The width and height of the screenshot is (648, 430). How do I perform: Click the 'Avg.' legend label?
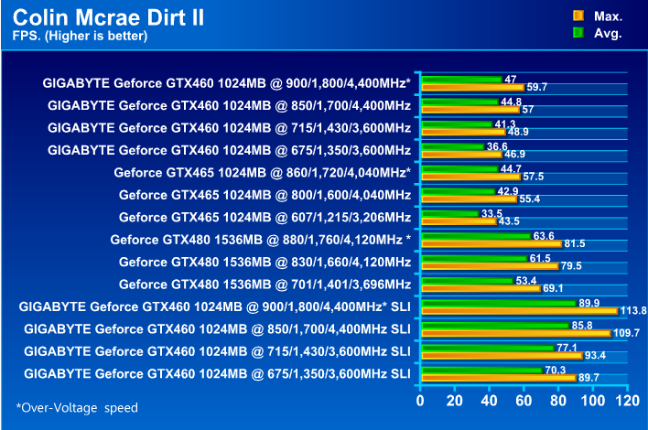tap(608, 33)
